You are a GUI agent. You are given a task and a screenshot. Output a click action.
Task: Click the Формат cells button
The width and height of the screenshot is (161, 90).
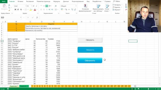click(117, 10)
